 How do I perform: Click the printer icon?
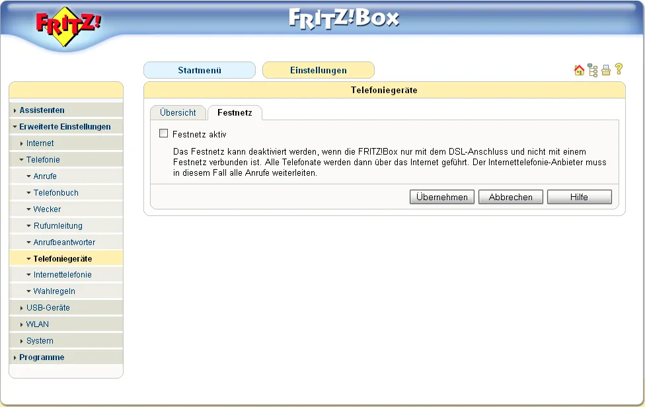(x=606, y=70)
